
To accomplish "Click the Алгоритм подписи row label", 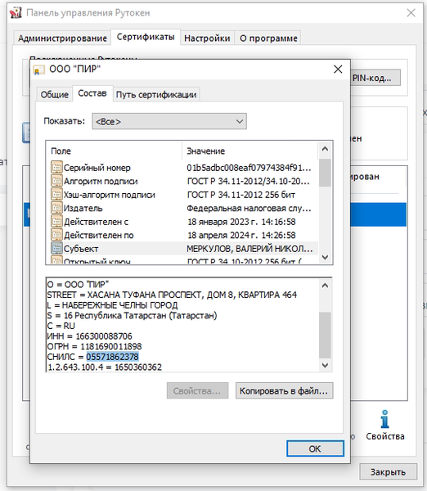I will click(x=101, y=182).
